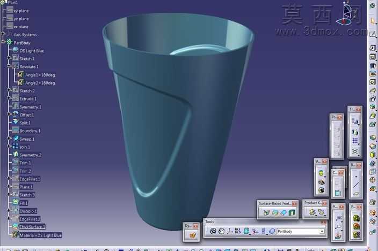Close the Surface-Based Features toolbar

pos(294,203)
